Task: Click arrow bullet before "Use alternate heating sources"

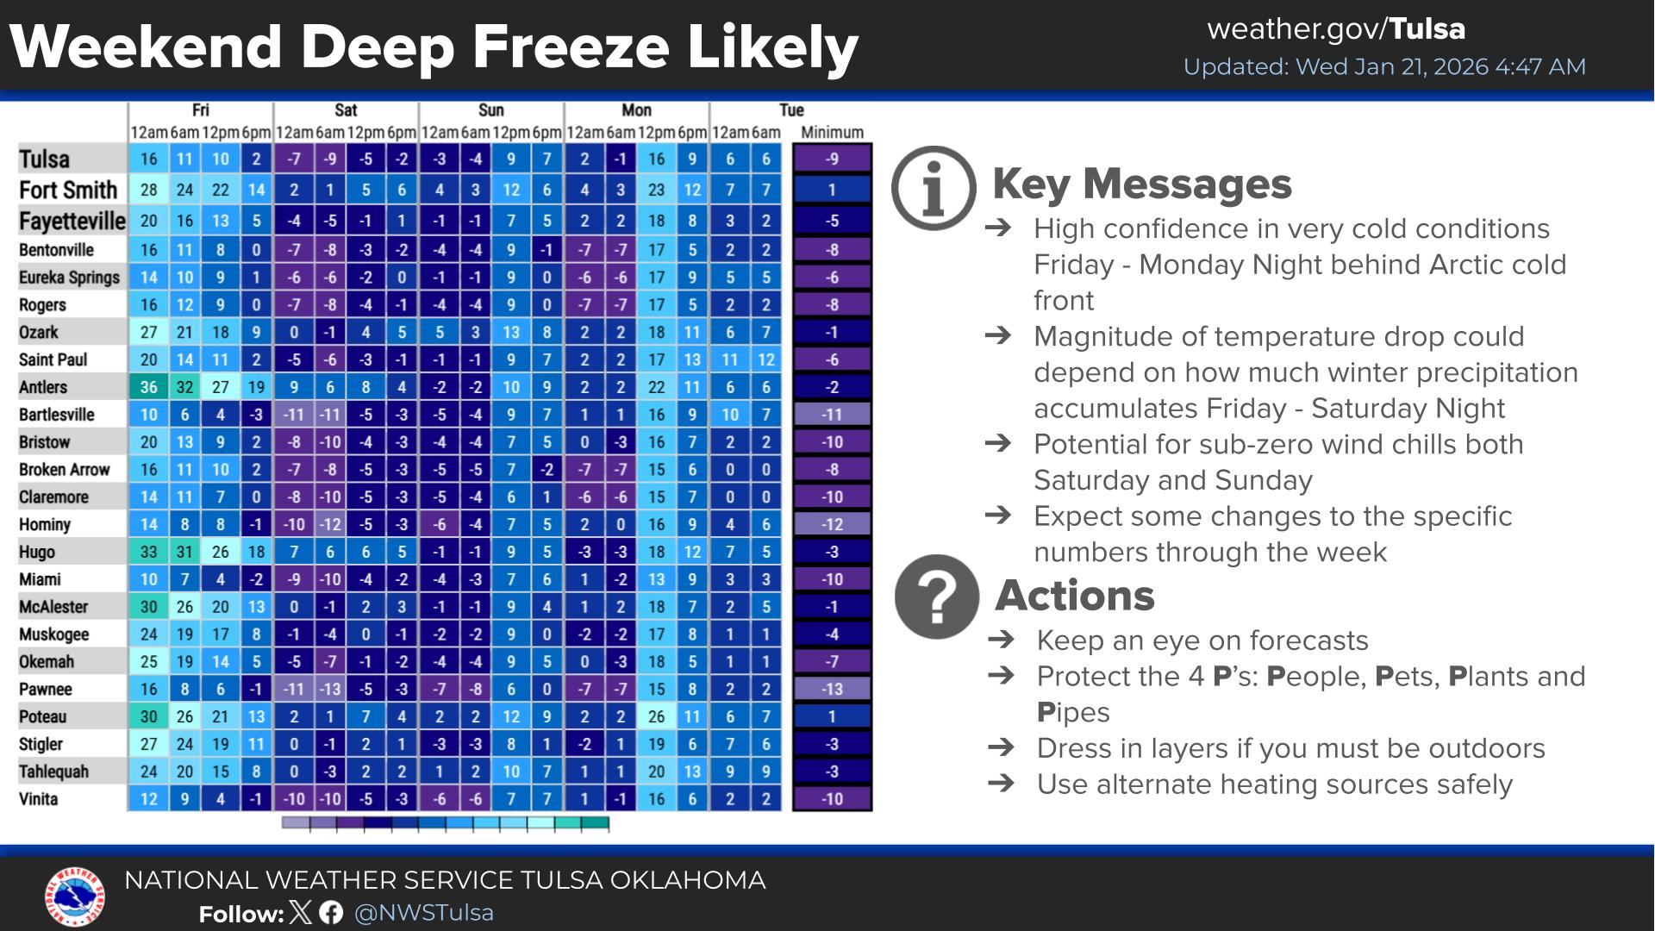Action: (x=1001, y=784)
